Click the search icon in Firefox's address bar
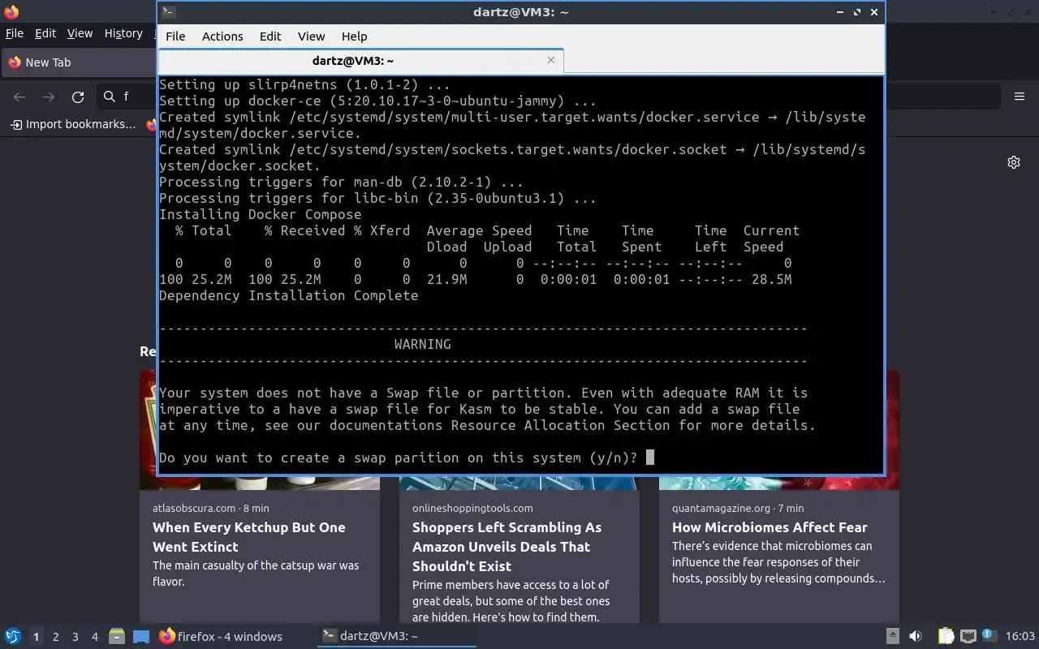Image resolution: width=1039 pixels, height=649 pixels. pos(110,97)
